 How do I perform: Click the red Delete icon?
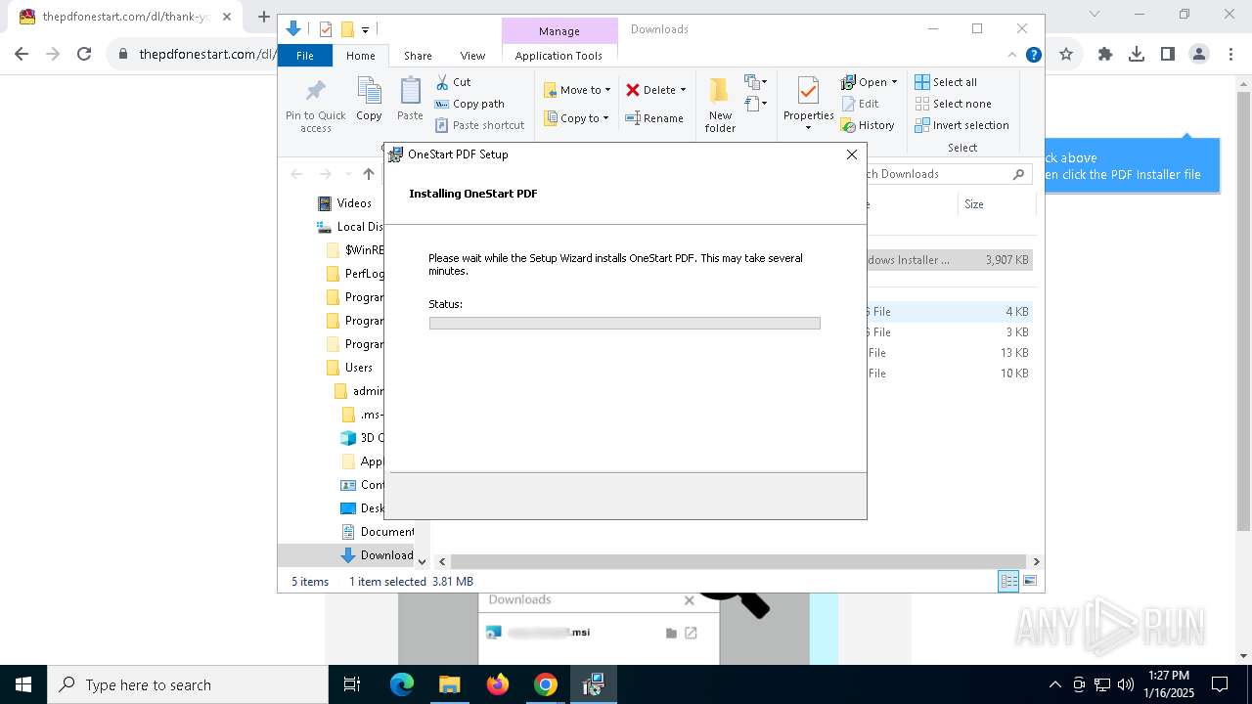coord(633,90)
